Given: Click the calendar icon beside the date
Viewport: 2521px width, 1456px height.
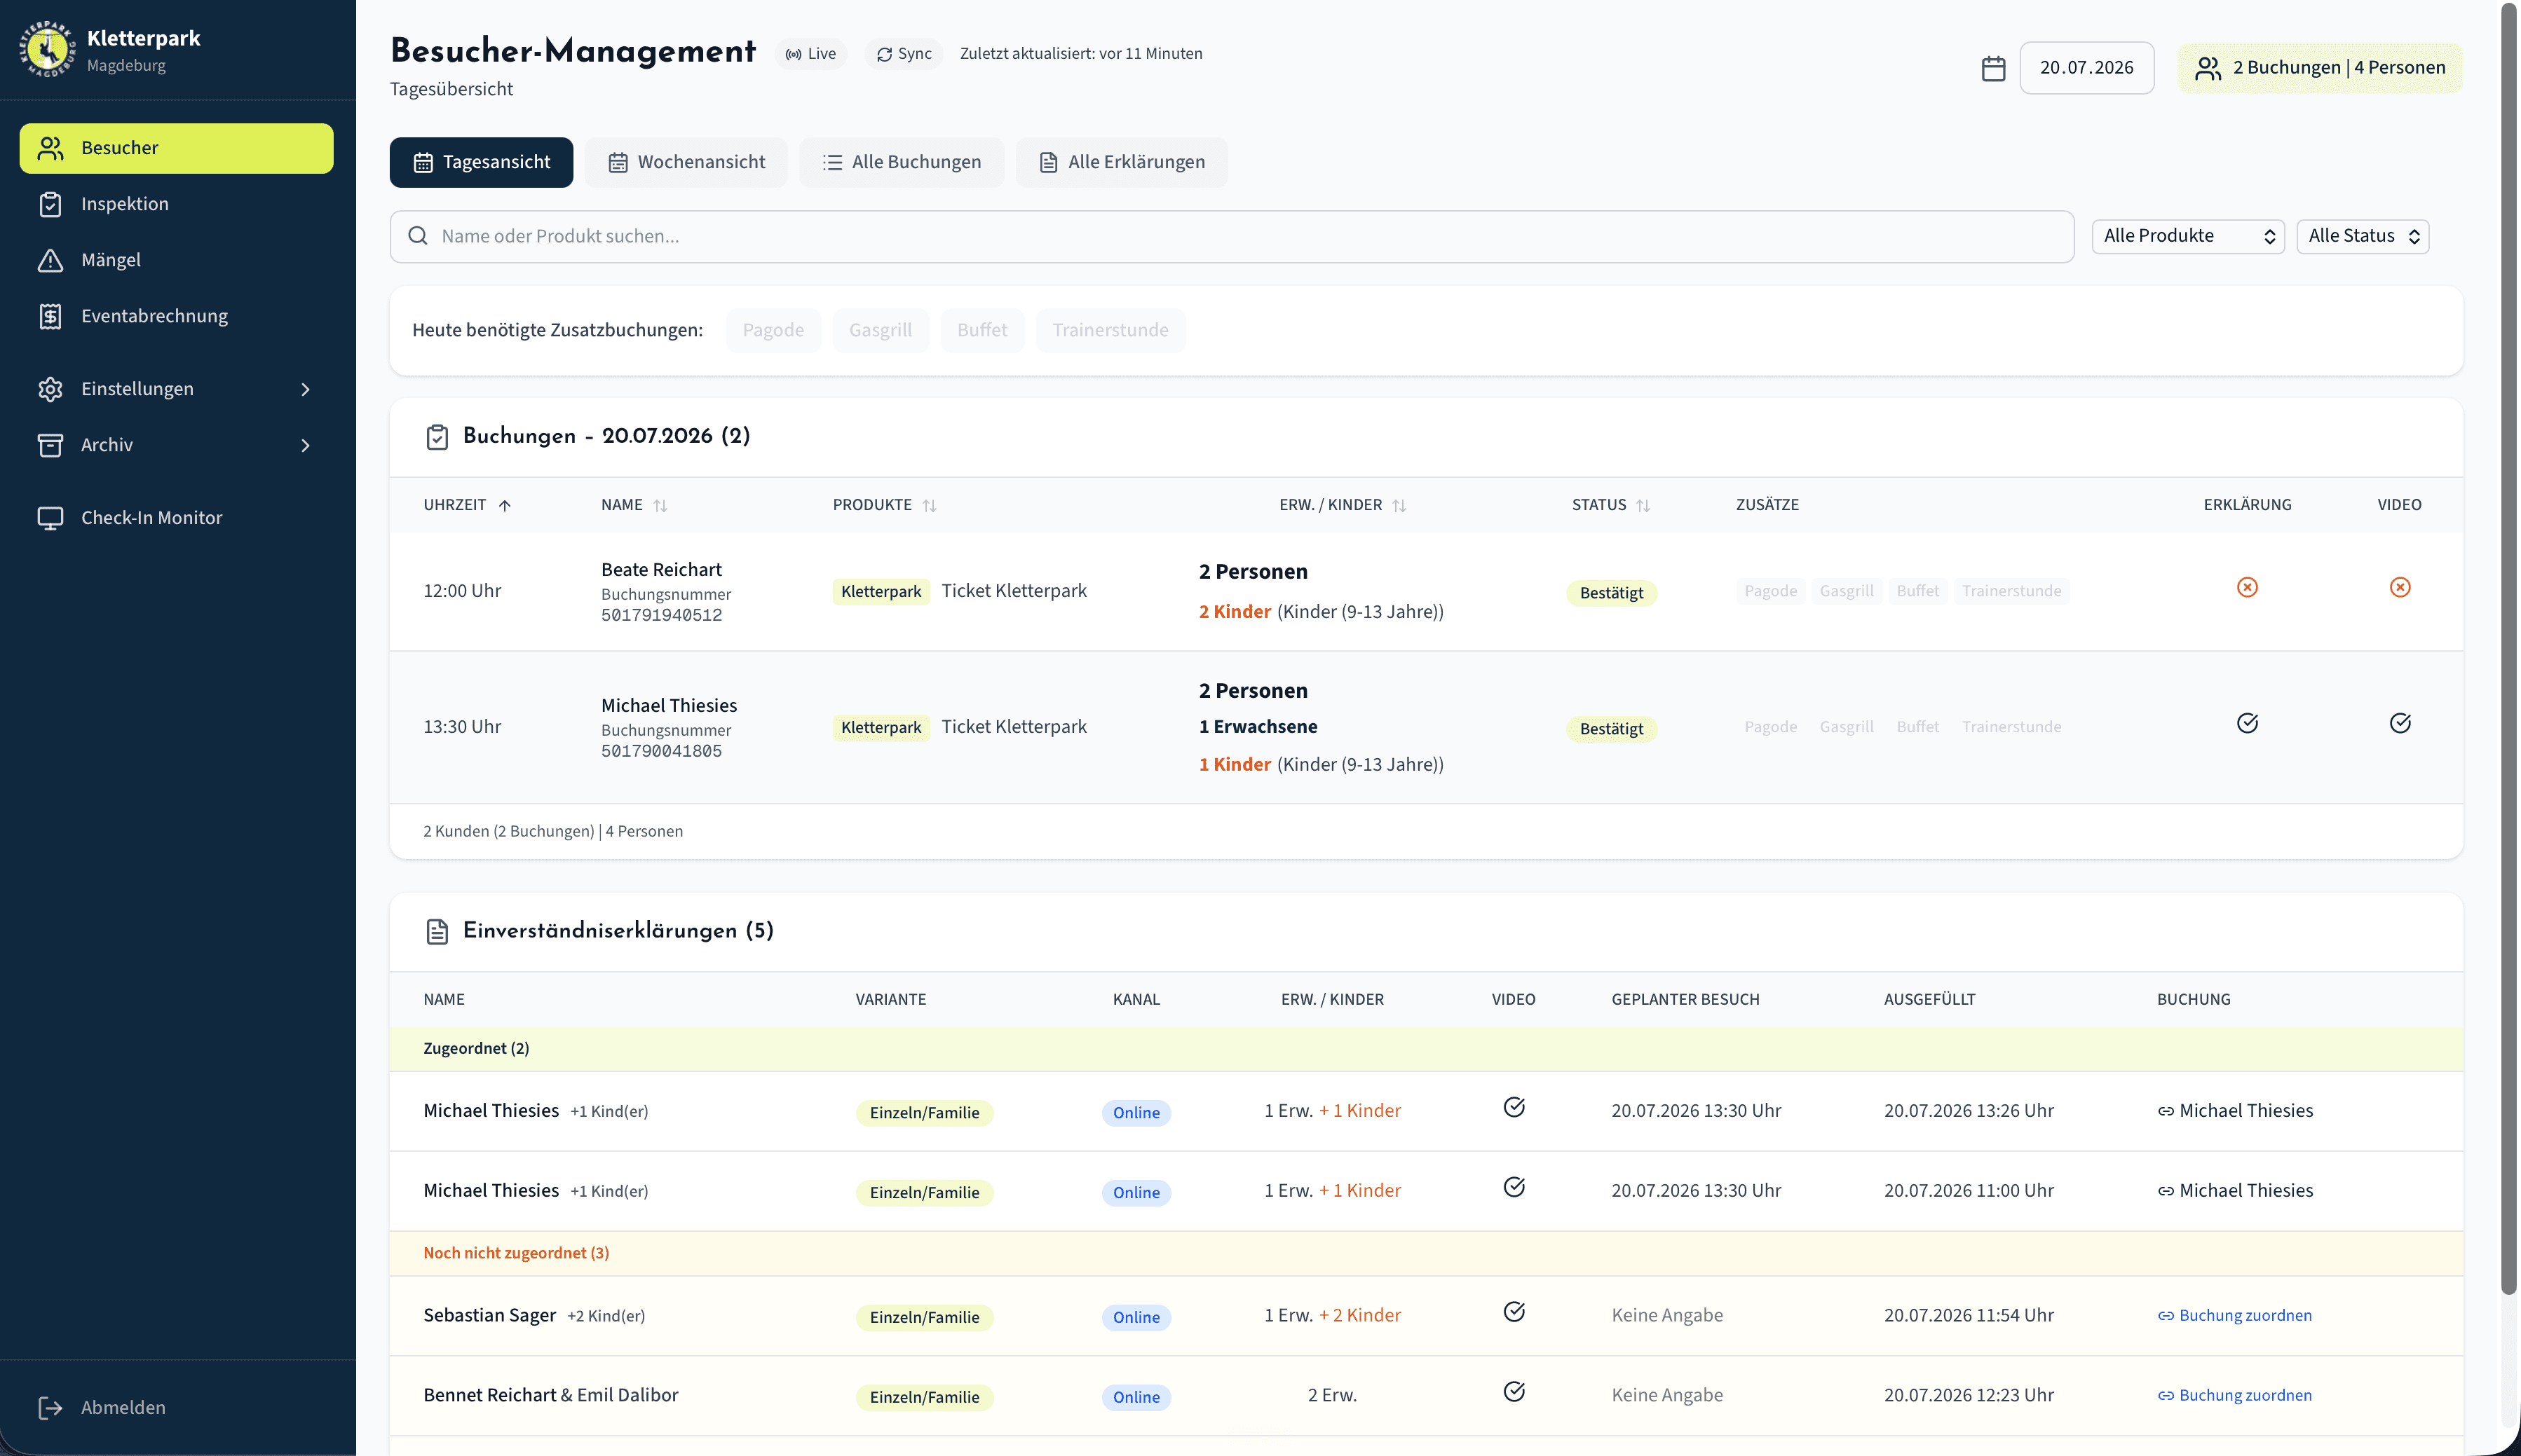Looking at the screenshot, I should tap(1993, 68).
